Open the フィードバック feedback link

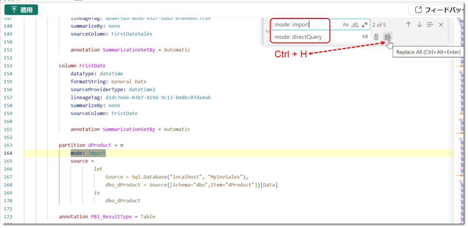pos(437,10)
